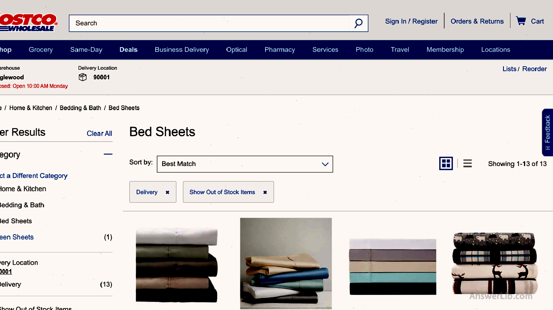553x310 pixels.
Task: Switch to grid view icon
Action: coord(446,164)
